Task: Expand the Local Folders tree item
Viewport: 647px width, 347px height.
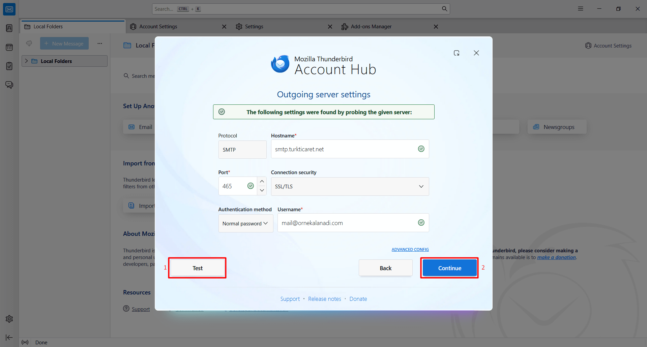Action: (x=27, y=61)
